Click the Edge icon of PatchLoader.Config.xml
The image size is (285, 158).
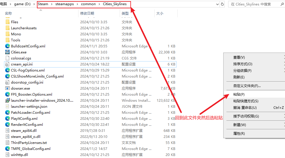(7, 113)
